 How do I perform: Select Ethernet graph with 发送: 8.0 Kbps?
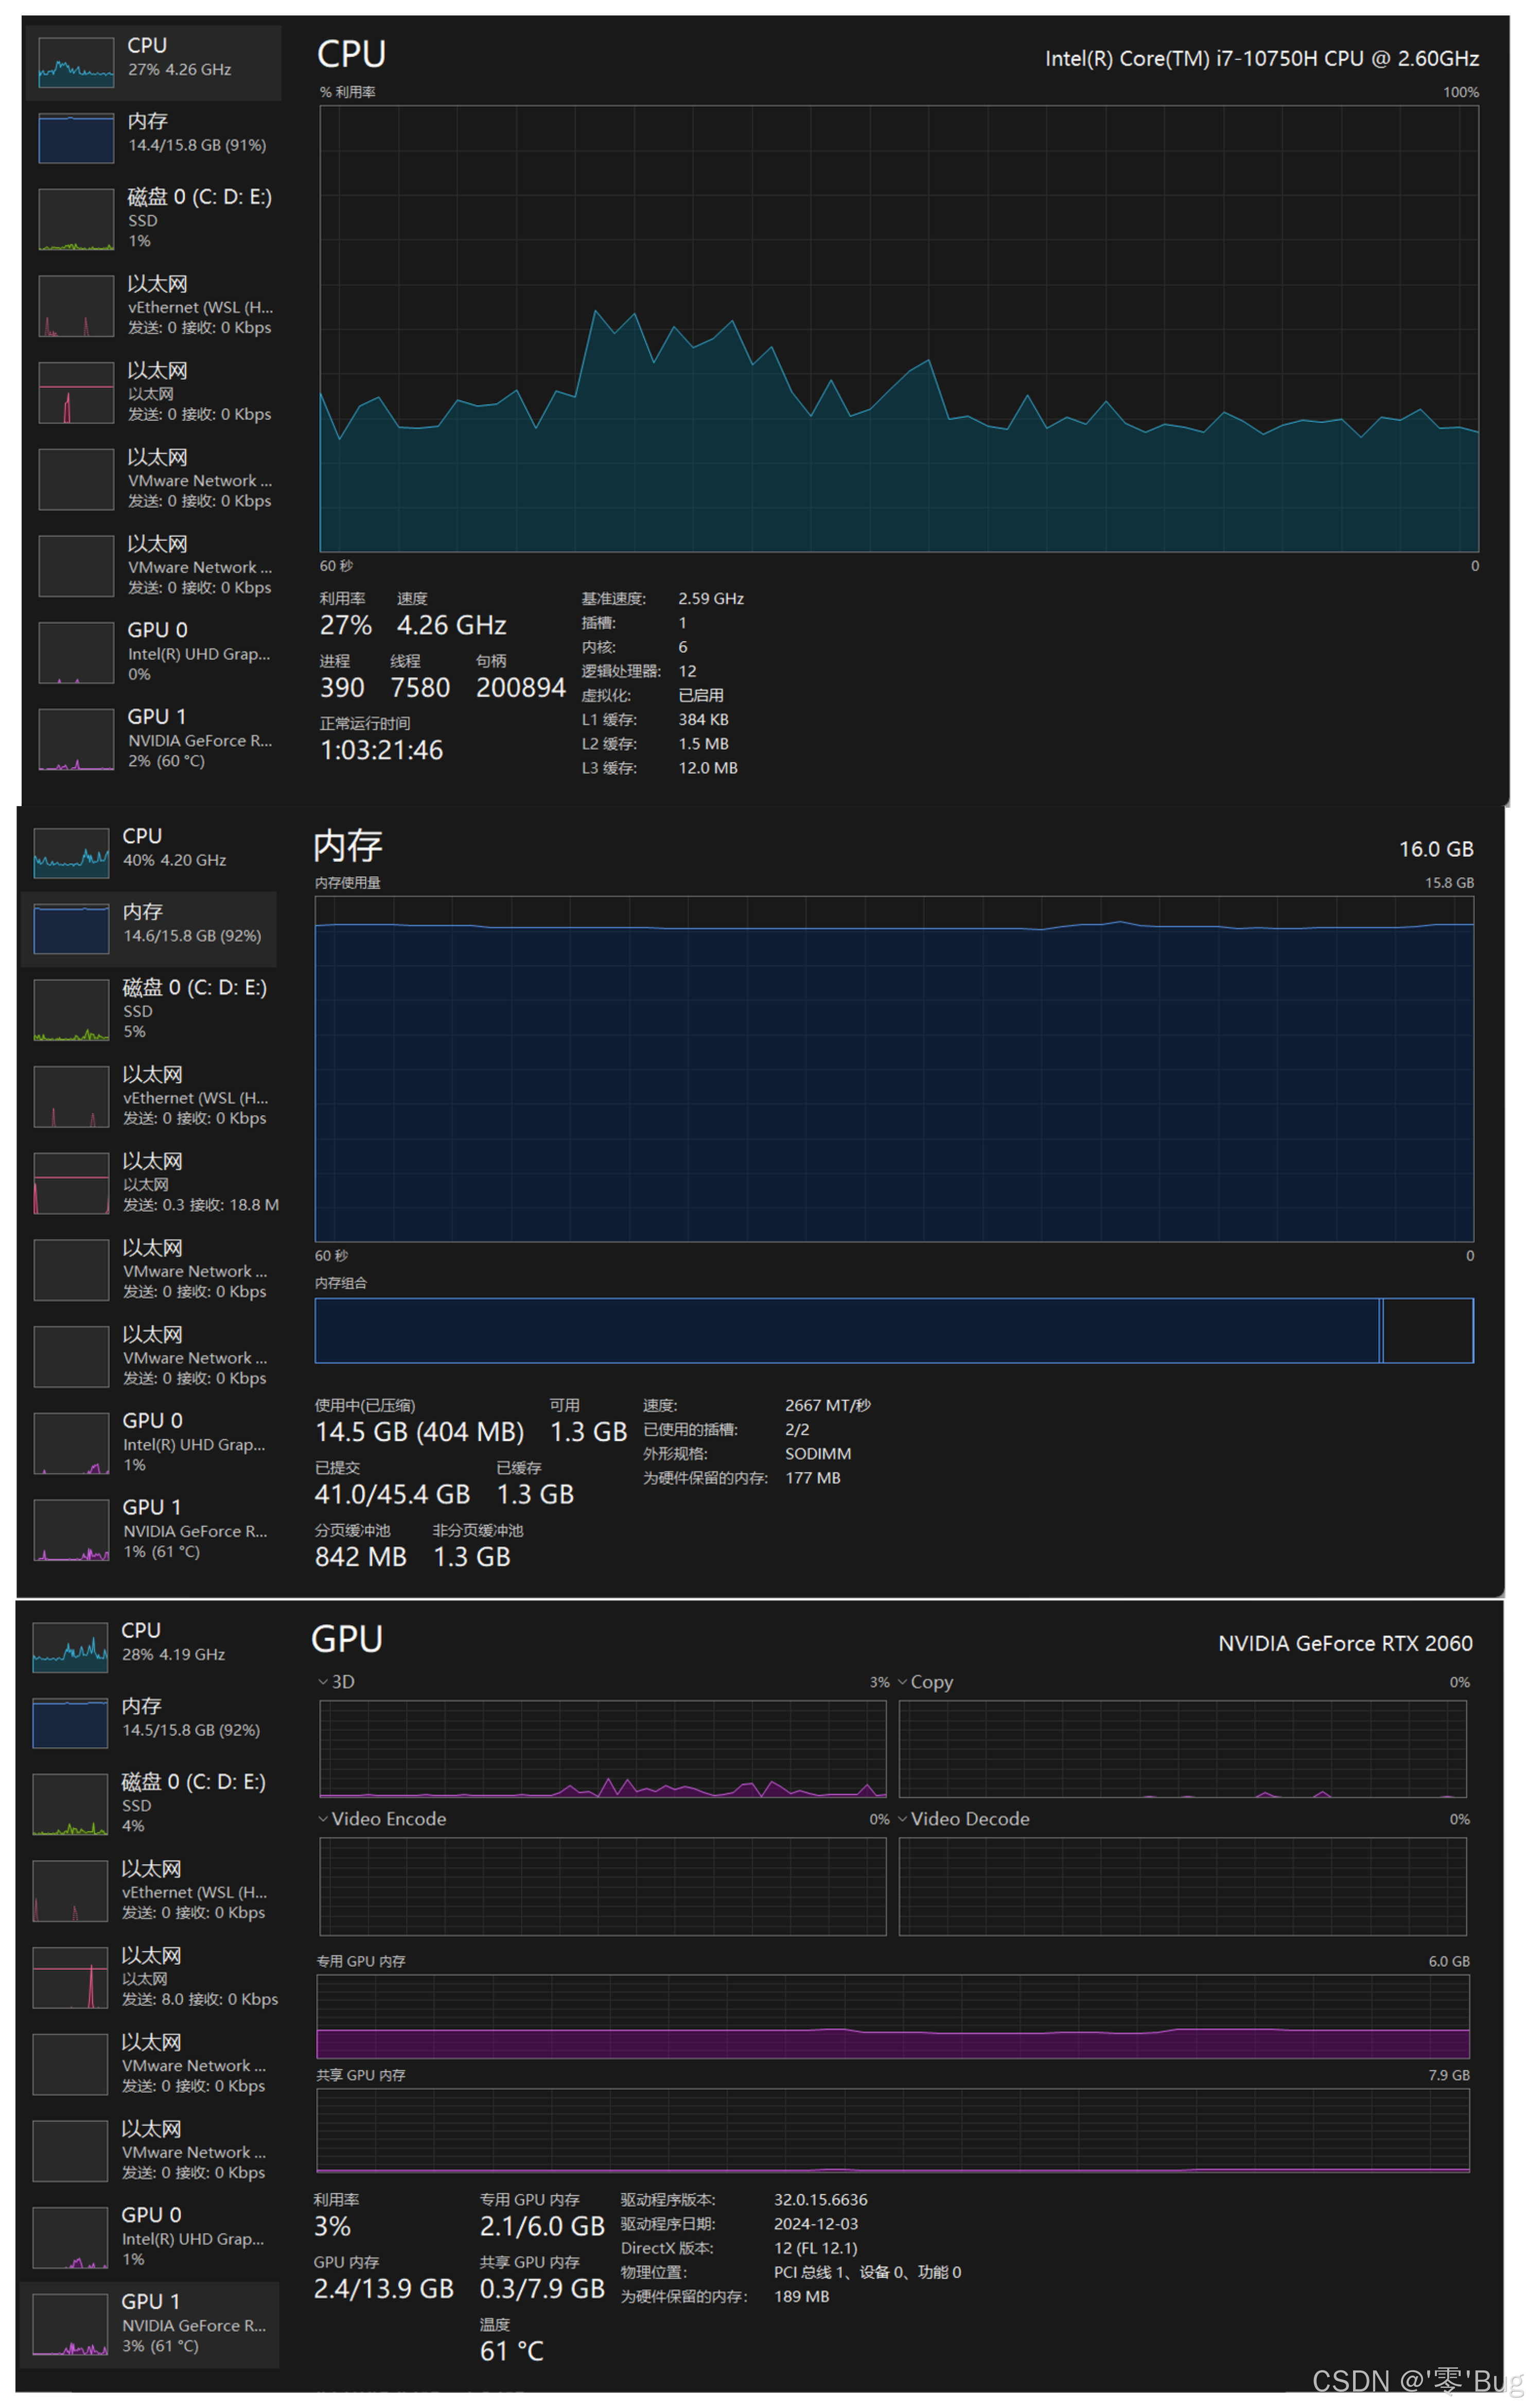coord(70,1977)
